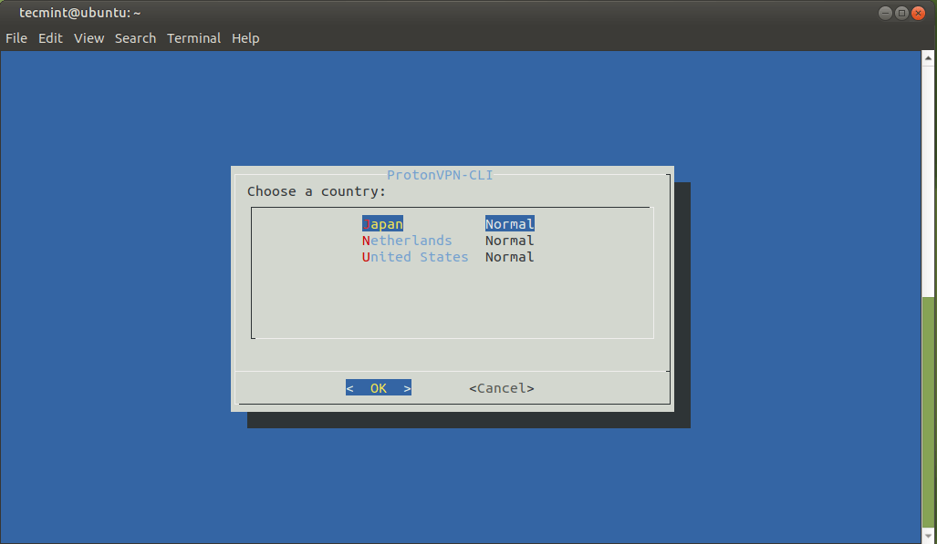Click the ProtonVPN-CLI dialog title
Viewport: 937px width, 544px height.
[440, 175]
